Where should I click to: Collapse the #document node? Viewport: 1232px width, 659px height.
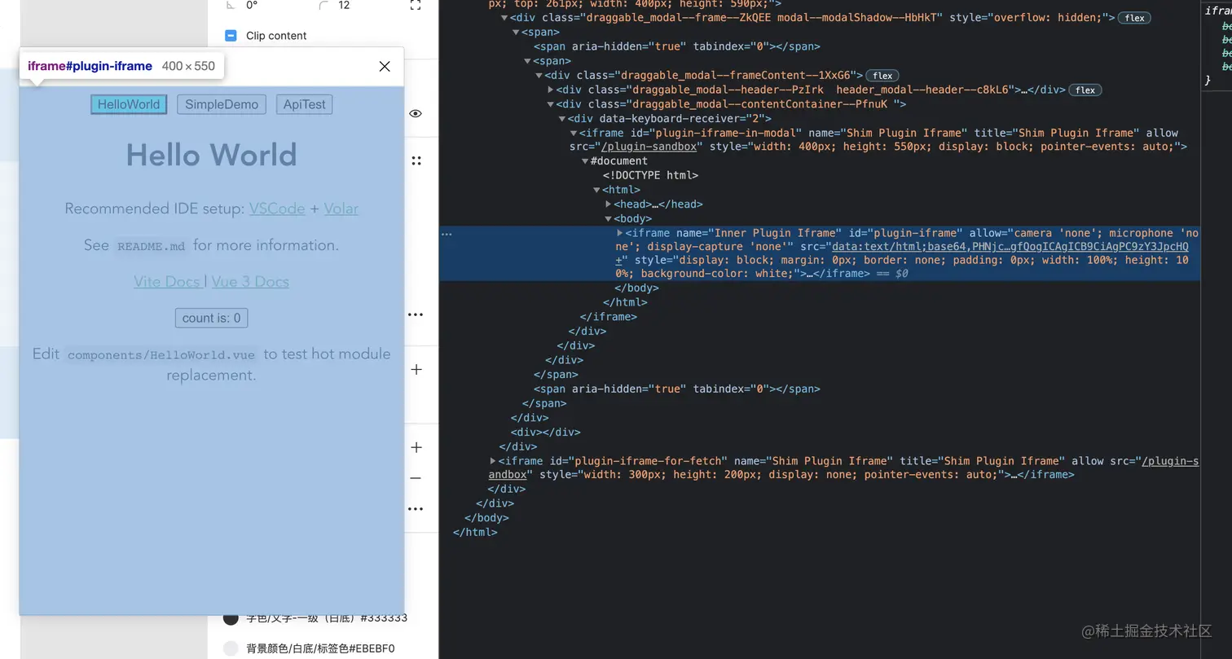[585, 161]
